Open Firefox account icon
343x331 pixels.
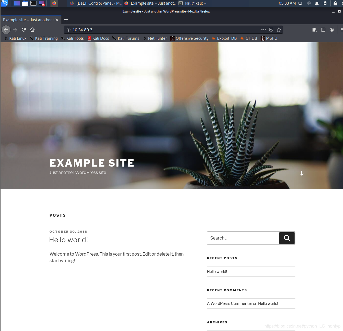pos(332,30)
